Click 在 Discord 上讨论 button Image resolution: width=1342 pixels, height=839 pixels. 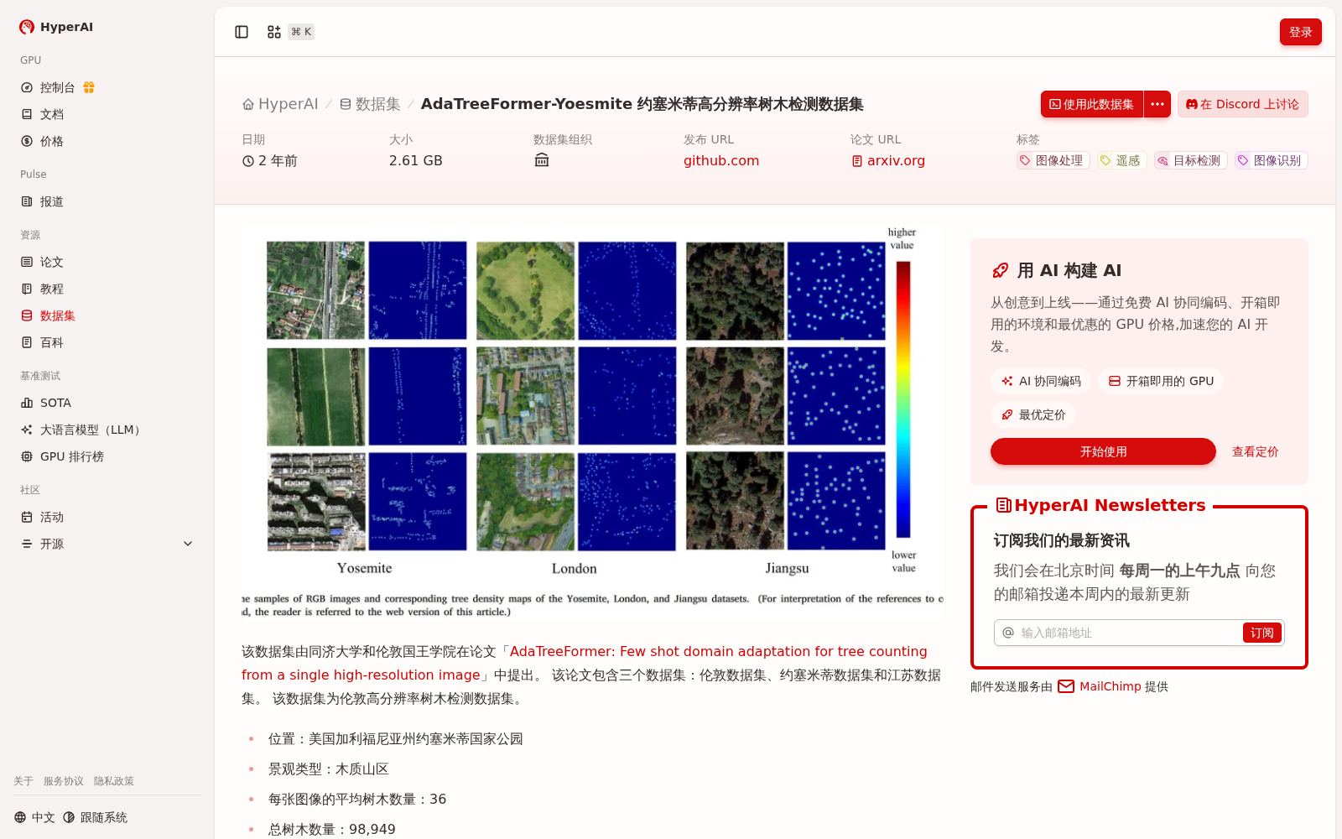(1242, 104)
